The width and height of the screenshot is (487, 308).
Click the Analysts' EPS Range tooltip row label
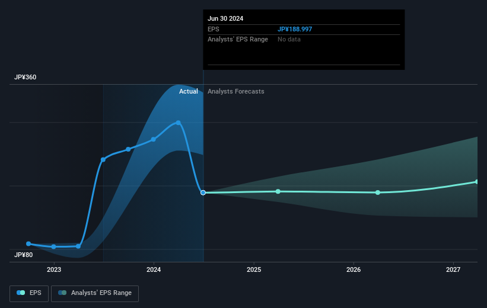pos(238,40)
